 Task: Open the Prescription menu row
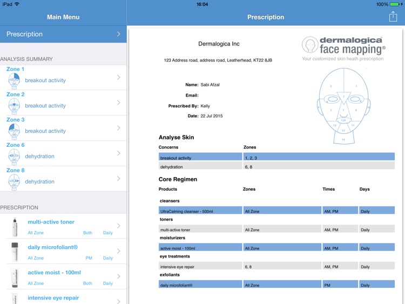[63, 34]
